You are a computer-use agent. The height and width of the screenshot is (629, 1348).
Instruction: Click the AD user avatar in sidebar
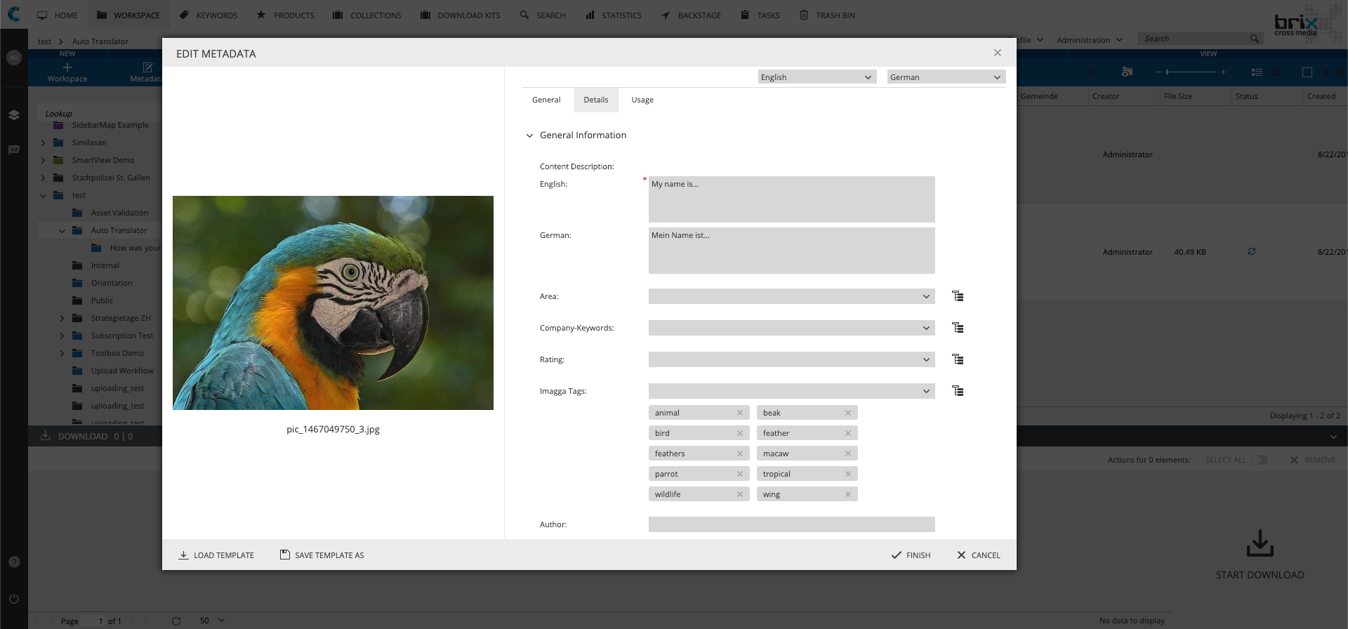[x=14, y=58]
